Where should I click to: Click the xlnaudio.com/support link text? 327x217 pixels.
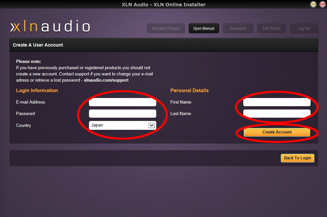(106, 80)
